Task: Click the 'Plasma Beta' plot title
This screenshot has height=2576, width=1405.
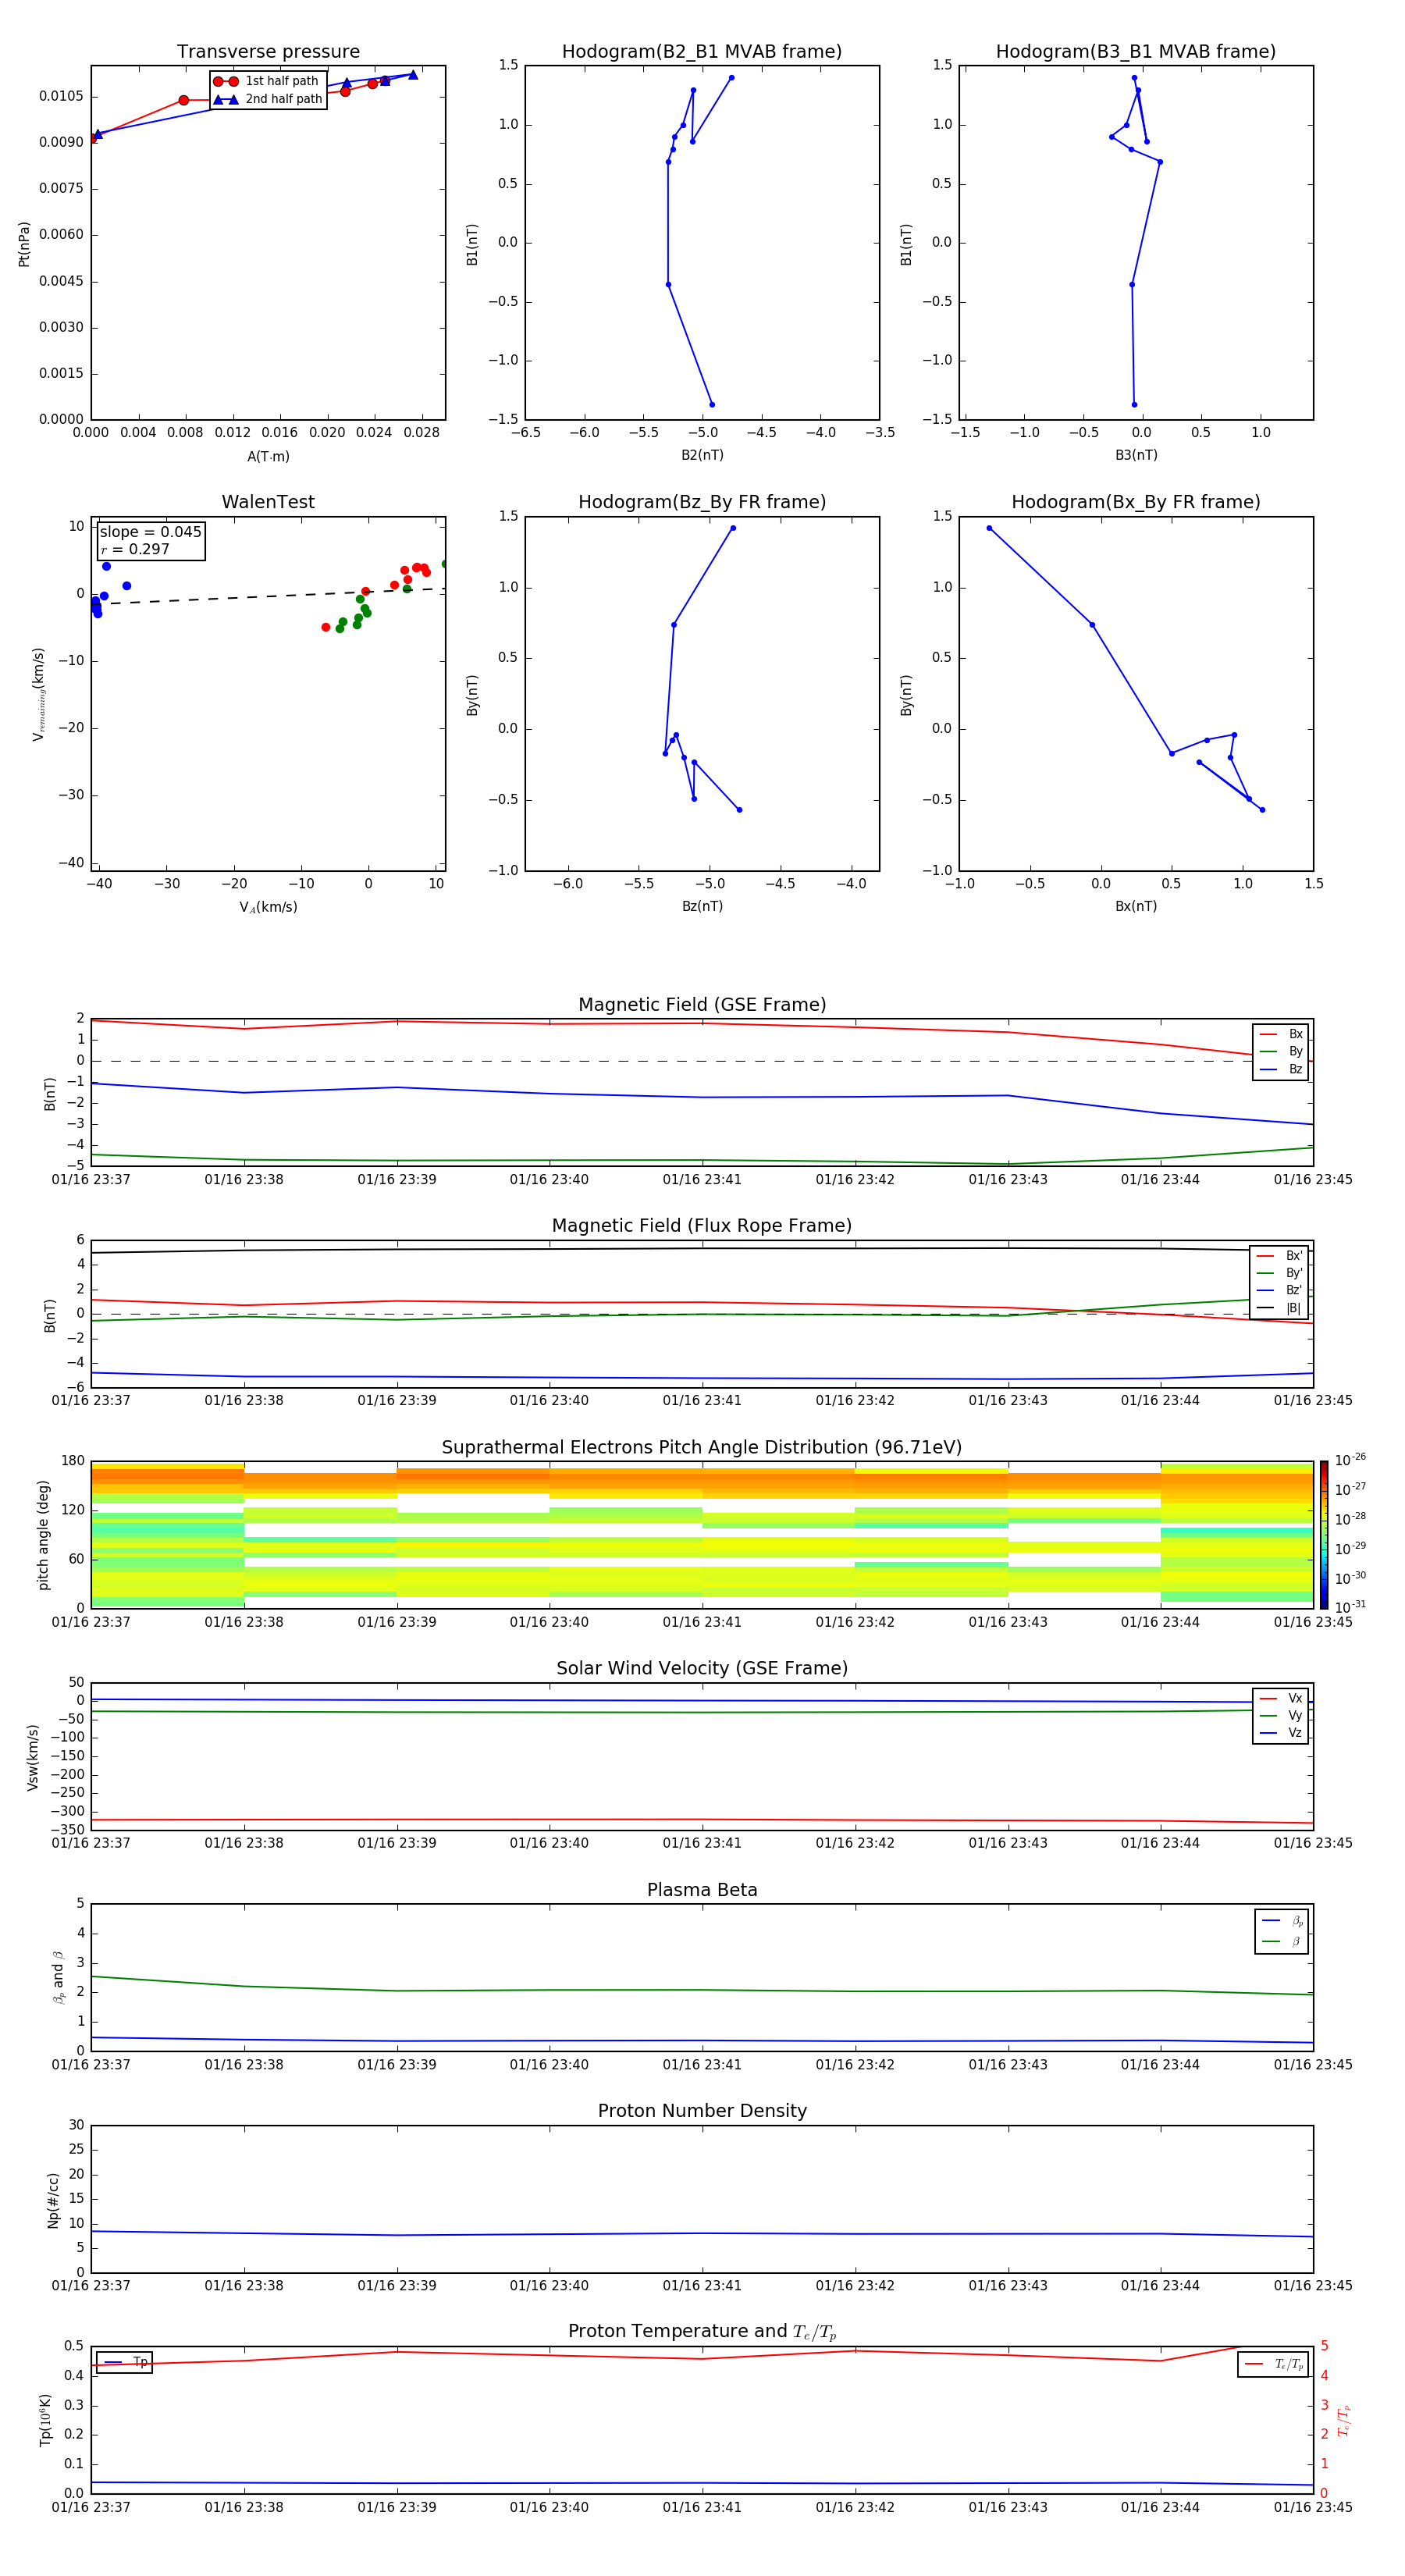Action: click(x=702, y=1890)
